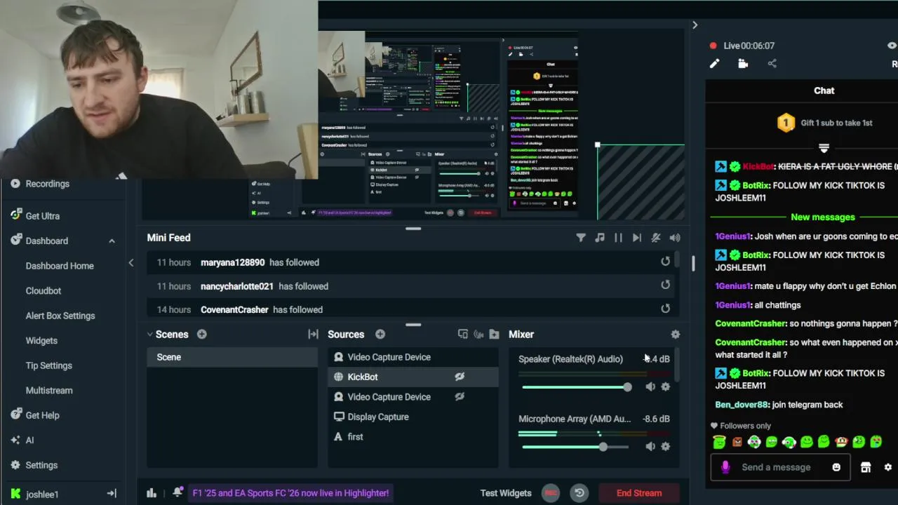Open the Highlighter announcement banner
Viewport: 898px width, 505px height.
(290, 493)
